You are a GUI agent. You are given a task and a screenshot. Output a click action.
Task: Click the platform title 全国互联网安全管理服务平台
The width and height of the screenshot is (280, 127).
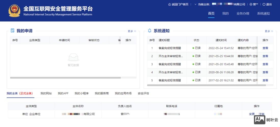(x=58, y=9)
